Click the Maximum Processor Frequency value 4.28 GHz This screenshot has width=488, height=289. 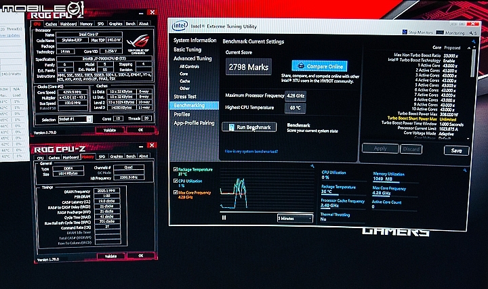coord(296,95)
